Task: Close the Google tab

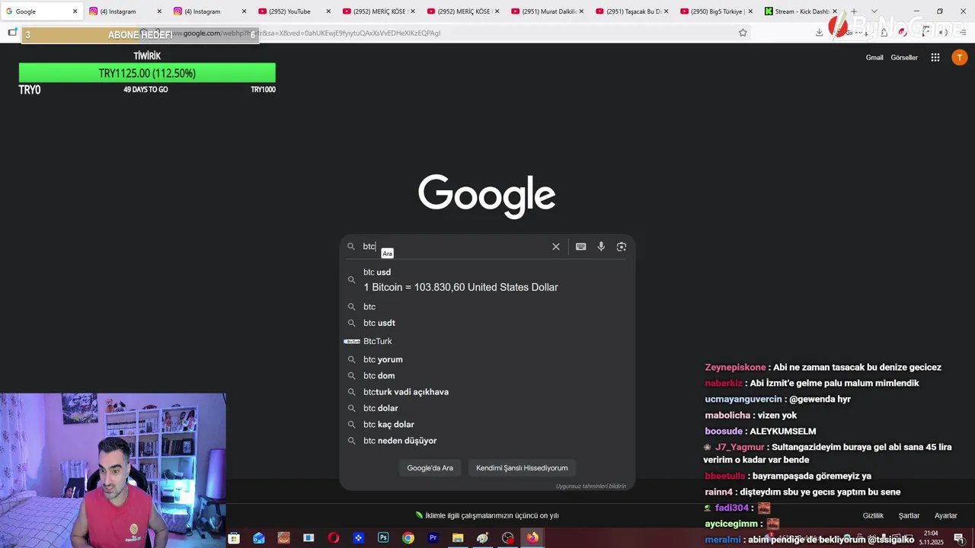Action: pyautogui.click(x=75, y=11)
